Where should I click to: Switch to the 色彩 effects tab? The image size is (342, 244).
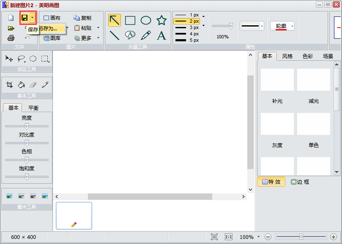coord(307,56)
